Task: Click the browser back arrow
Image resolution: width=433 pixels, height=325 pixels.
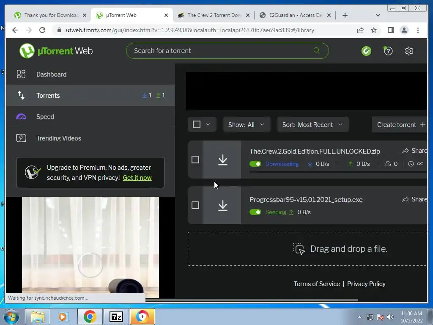Action: click(x=15, y=30)
